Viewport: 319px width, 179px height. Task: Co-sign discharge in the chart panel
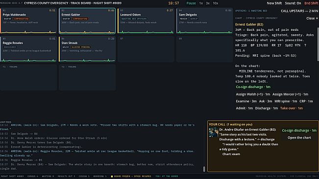(253, 87)
